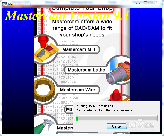Viewport: 164px width, 136px height.
Task: Minimize the Mastercam 9.1 window
Action: point(138,3)
